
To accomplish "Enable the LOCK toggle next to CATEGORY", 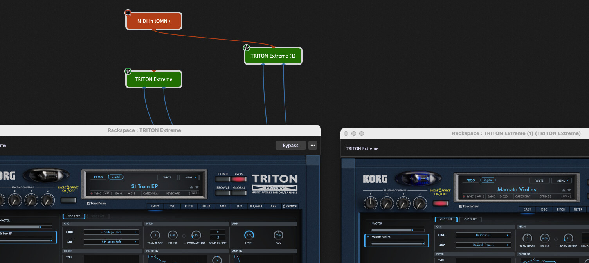I will tap(194, 193).
